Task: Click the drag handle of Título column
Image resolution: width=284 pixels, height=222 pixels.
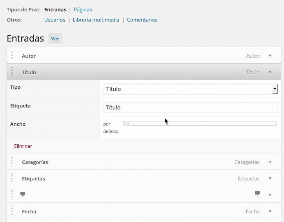Action: tap(12, 71)
